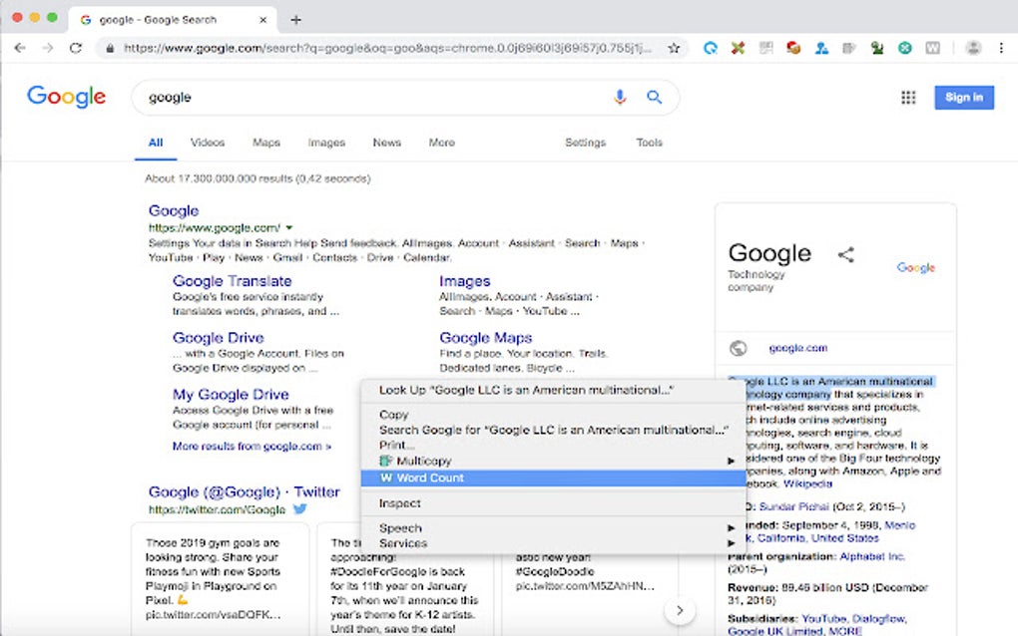Reload the page with the refresh icon
Screen dimensions: 1018x636
click(x=76, y=48)
